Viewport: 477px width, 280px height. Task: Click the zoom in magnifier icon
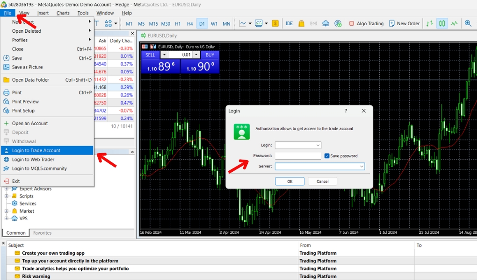tap(468, 23)
